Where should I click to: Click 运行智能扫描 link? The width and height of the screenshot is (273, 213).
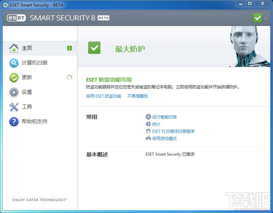(x=164, y=117)
